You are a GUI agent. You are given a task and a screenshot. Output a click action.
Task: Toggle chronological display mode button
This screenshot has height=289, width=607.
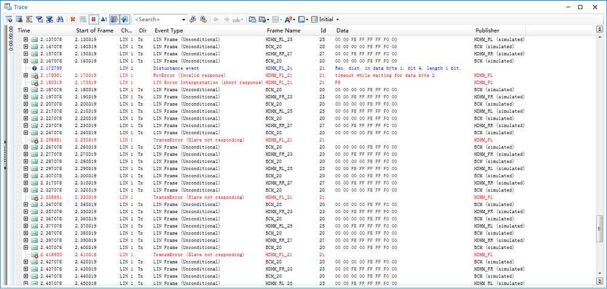point(114,19)
